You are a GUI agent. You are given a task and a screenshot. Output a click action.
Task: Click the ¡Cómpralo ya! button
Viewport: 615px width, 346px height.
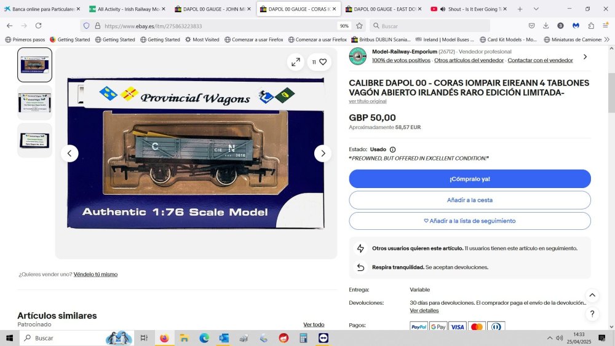tap(470, 179)
